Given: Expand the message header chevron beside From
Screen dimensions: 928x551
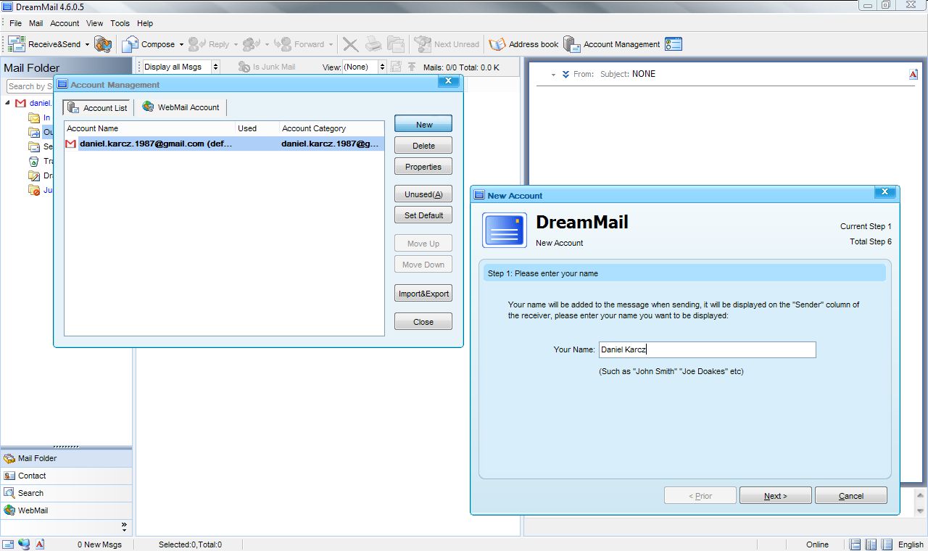Looking at the screenshot, I should 565,74.
